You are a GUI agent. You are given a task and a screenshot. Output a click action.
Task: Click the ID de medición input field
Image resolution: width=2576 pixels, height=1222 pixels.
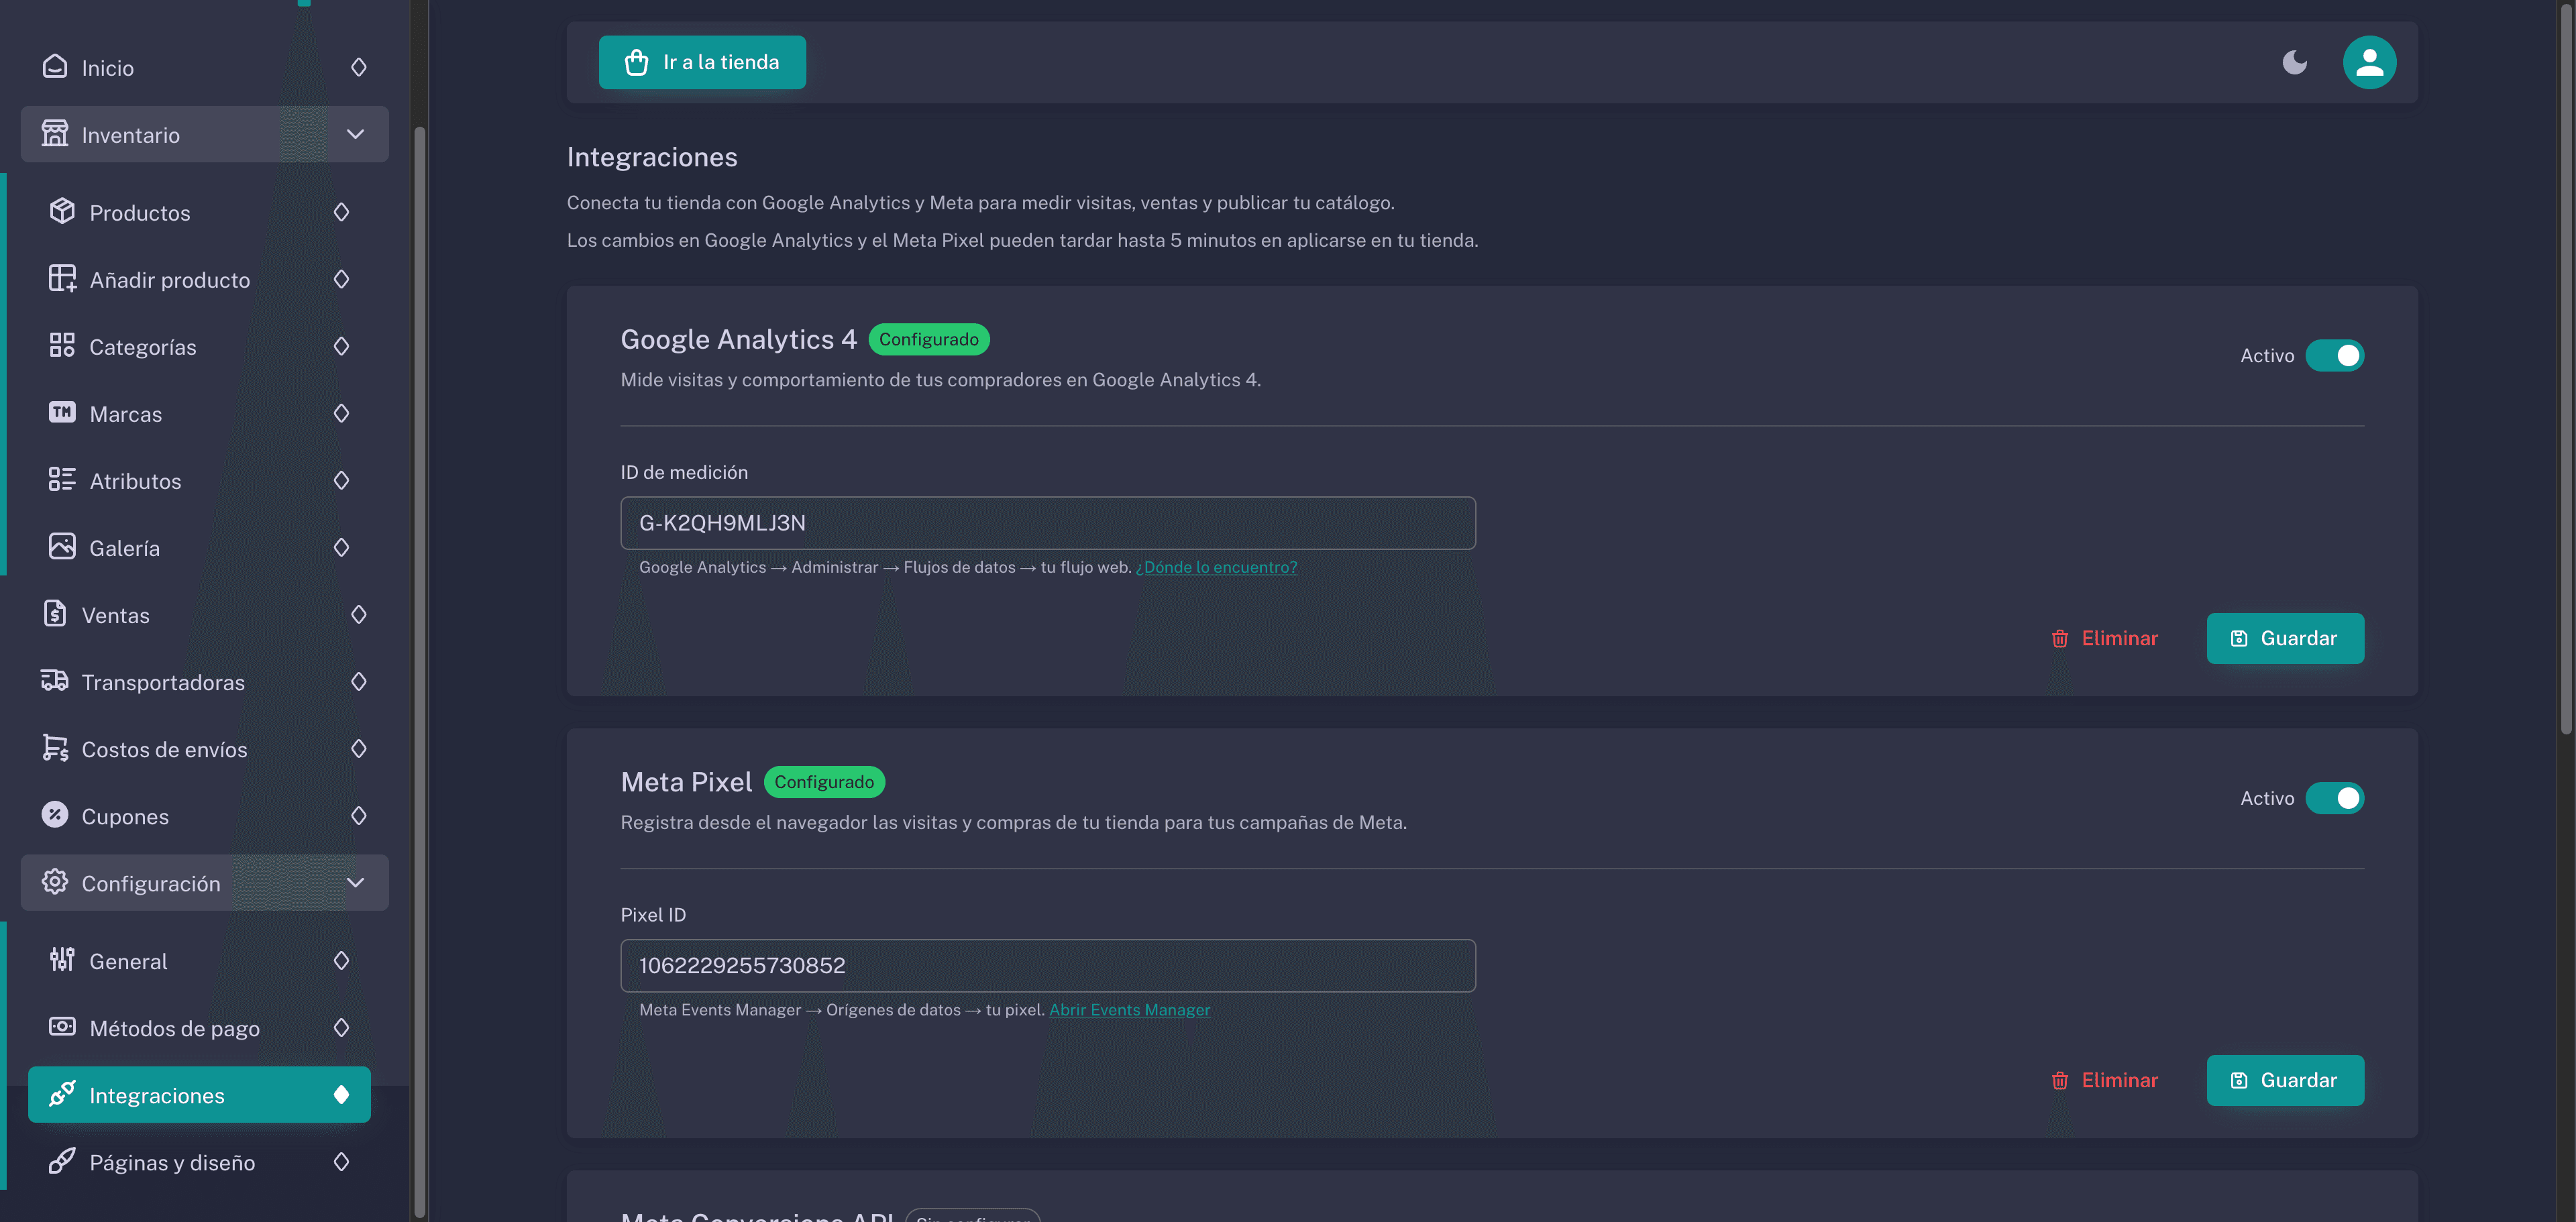(x=1048, y=523)
